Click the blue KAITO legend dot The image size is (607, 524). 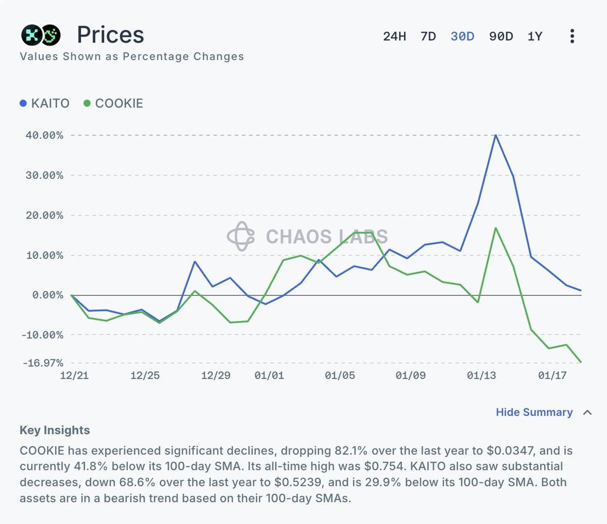23,103
